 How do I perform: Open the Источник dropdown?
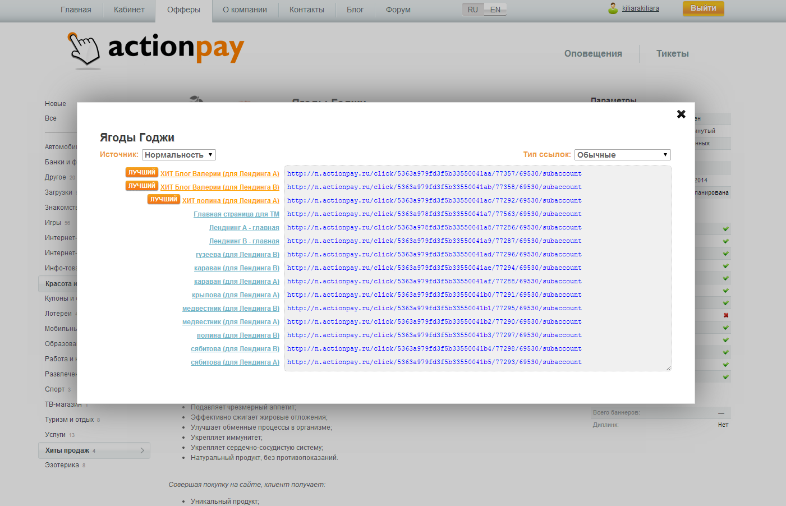point(179,155)
